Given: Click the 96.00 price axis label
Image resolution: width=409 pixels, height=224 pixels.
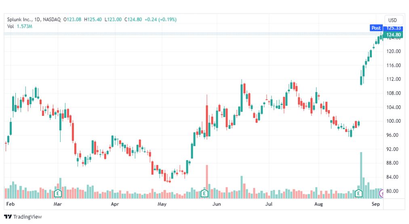Looking at the screenshot, I should pyautogui.click(x=393, y=135).
